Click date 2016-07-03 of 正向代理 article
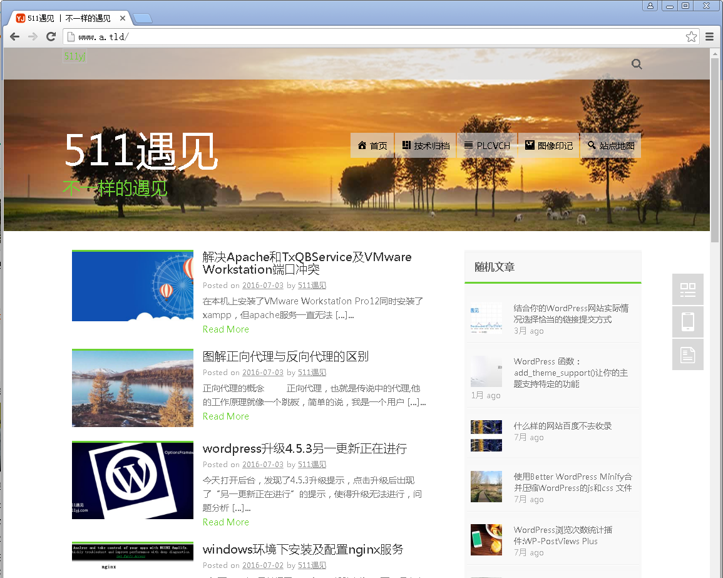This screenshot has height=578, width=723. click(263, 372)
